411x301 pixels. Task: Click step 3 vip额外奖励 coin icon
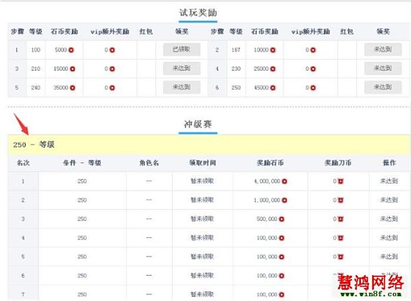tap(112, 69)
